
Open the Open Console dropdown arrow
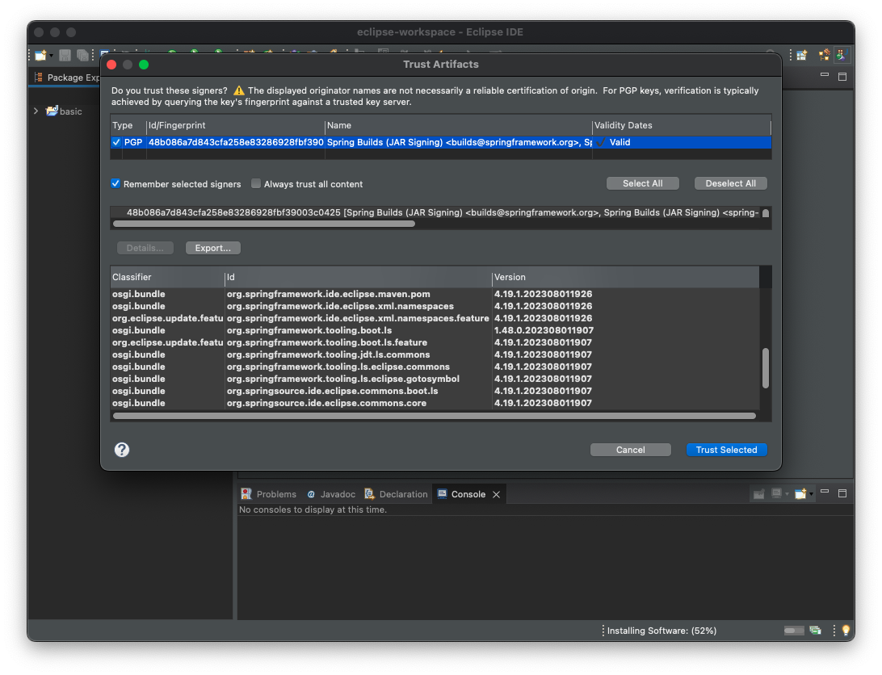pos(811,494)
